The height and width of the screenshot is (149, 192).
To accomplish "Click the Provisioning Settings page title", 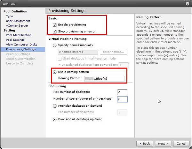I will tap(67, 11).
